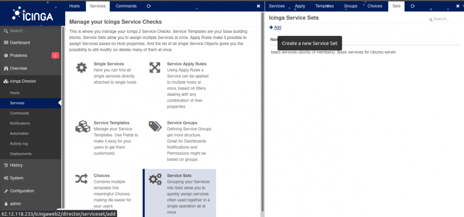464x217 pixels.
Task: Switch to the Templates tab
Action: coord(325,6)
